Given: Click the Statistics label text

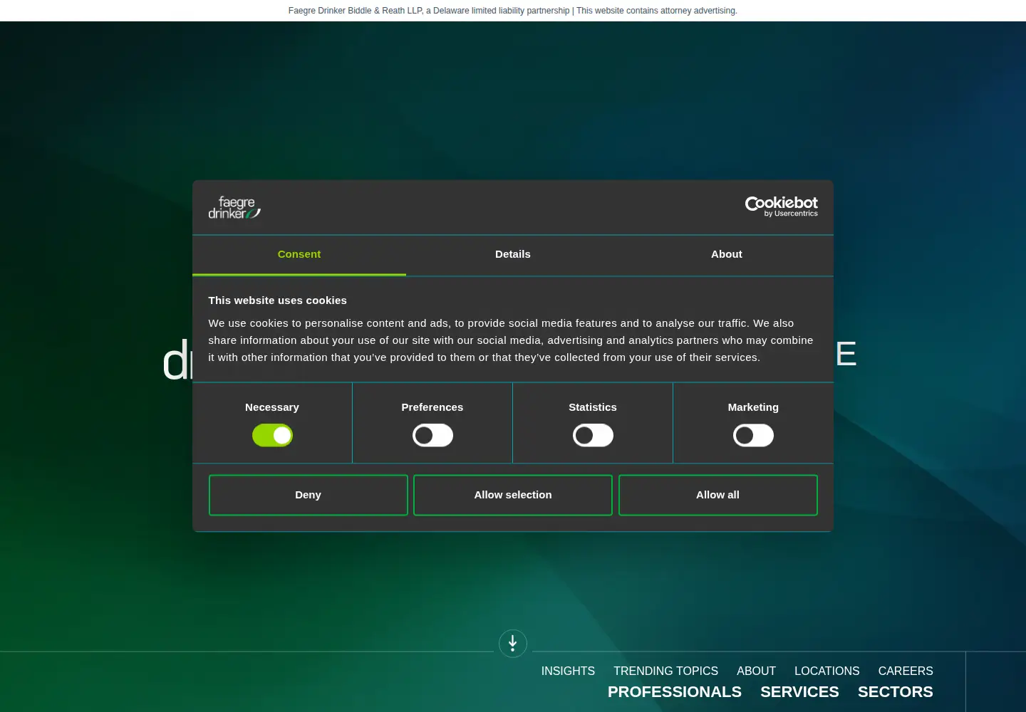Looking at the screenshot, I should pyautogui.click(x=593, y=407).
